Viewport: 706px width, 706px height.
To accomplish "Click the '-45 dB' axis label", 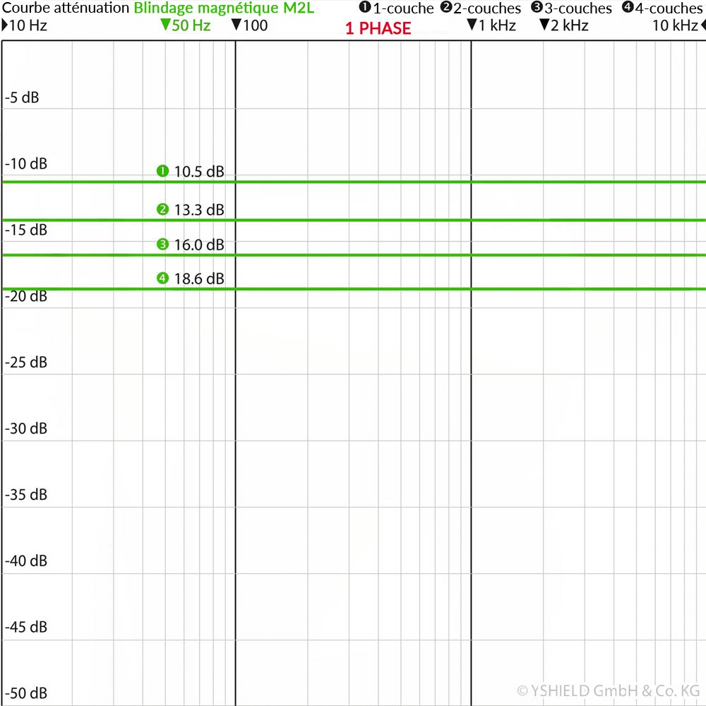I will (26, 627).
